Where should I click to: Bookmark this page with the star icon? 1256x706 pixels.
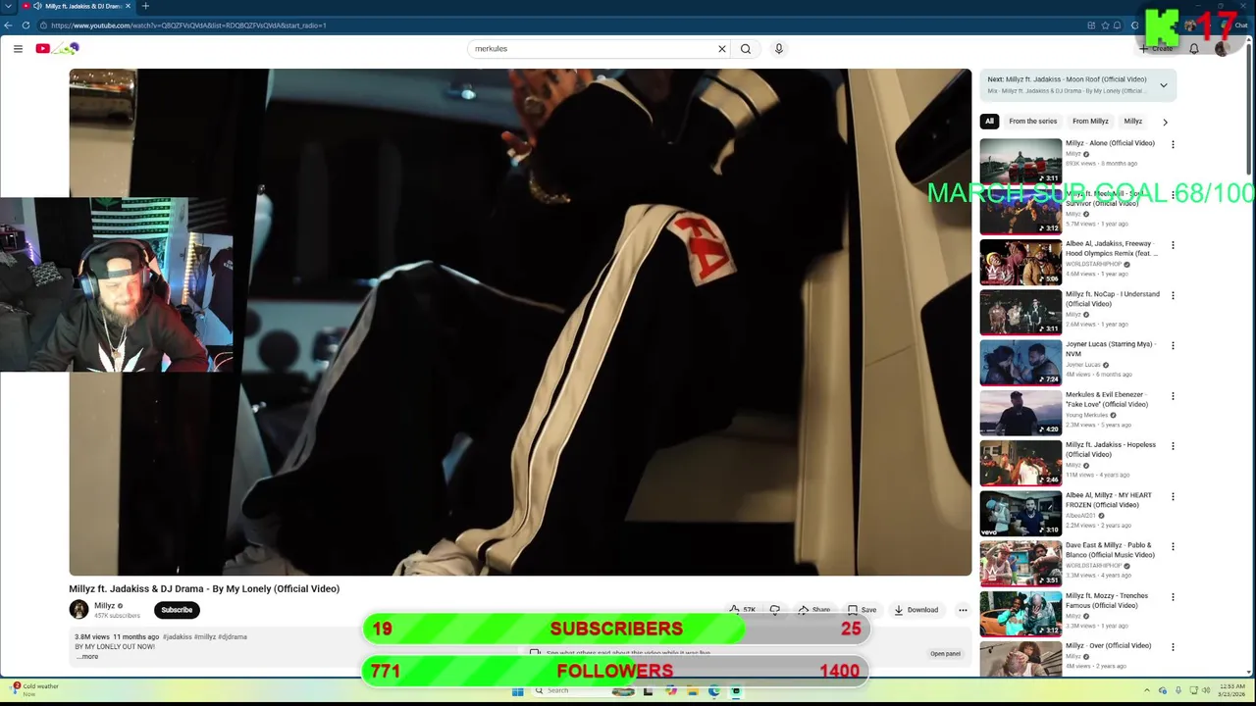click(1105, 25)
